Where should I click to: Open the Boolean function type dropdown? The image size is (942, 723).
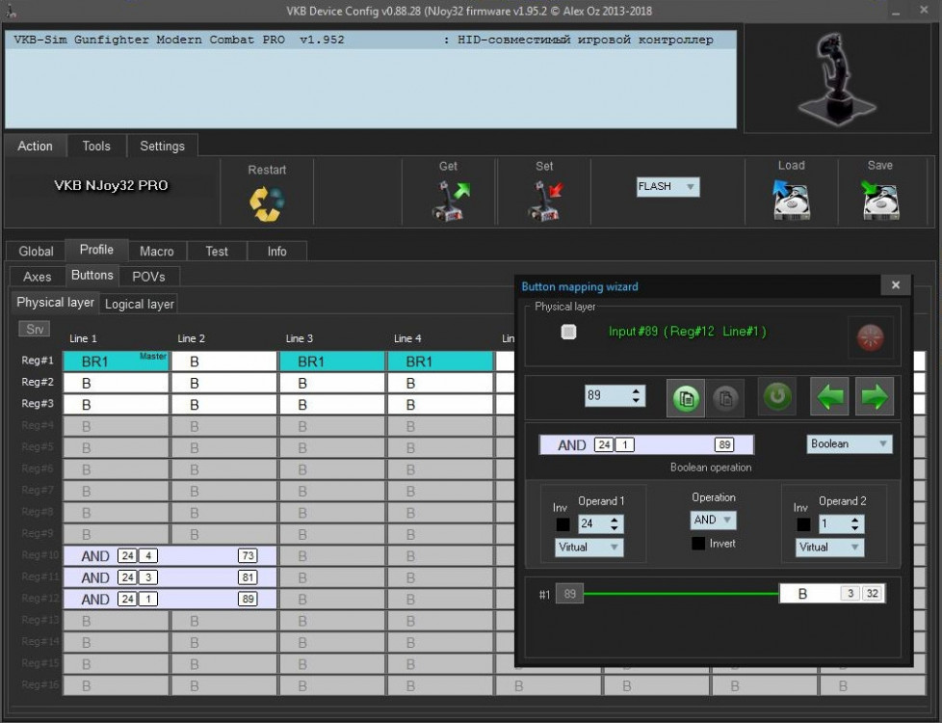click(850, 444)
